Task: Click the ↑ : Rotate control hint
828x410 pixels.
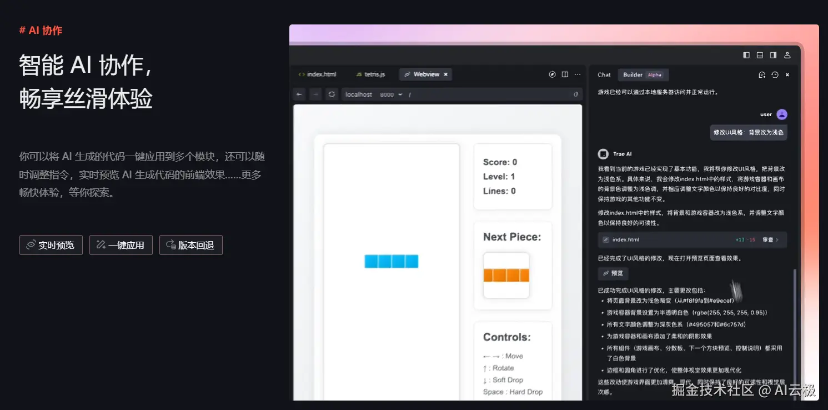Action: pyautogui.click(x=498, y=368)
